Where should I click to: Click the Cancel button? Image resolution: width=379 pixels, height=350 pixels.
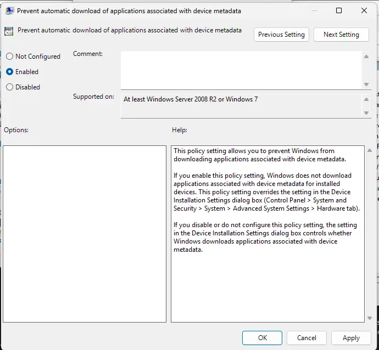(306, 338)
